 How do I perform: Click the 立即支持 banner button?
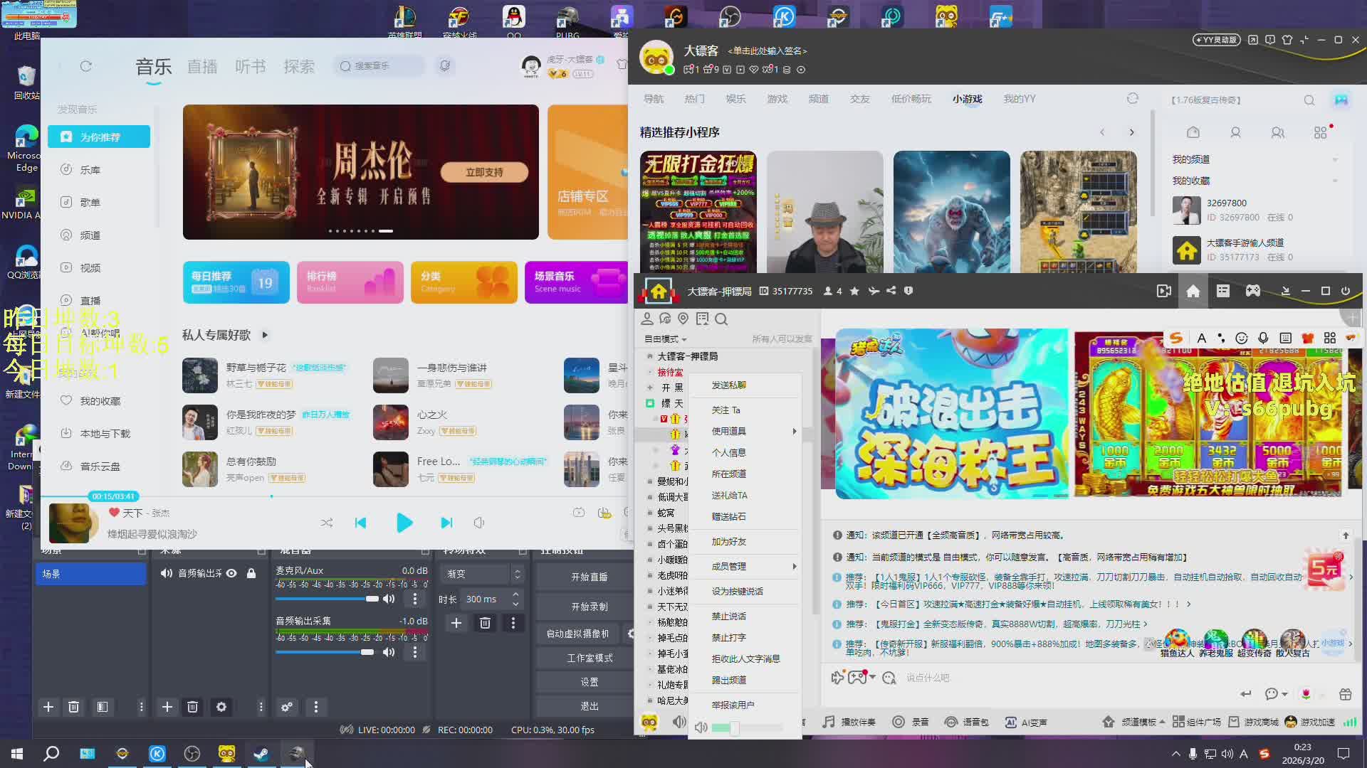point(484,172)
